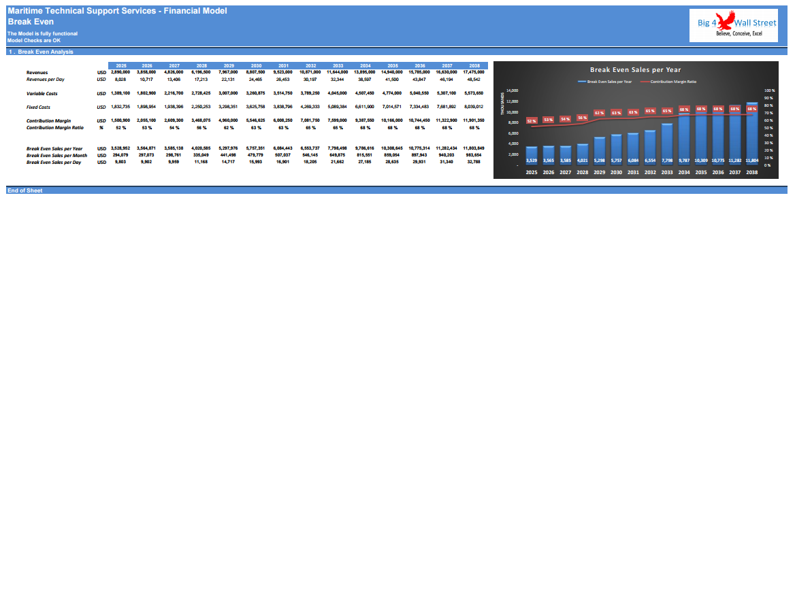Select the 52 % Contribution Margin Ratio cell
Viewport: 795px width, 589px height.
(x=121, y=127)
